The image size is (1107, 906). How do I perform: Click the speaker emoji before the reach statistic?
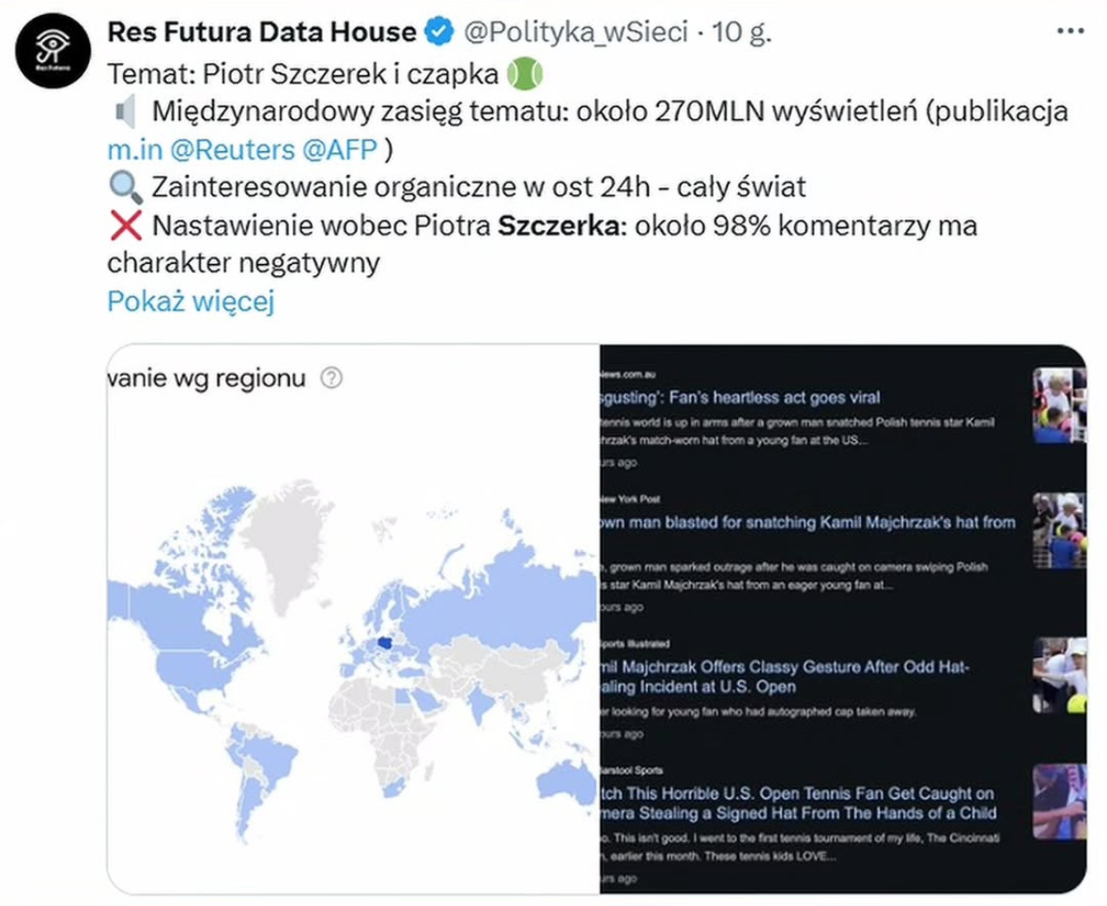pyautogui.click(x=127, y=111)
